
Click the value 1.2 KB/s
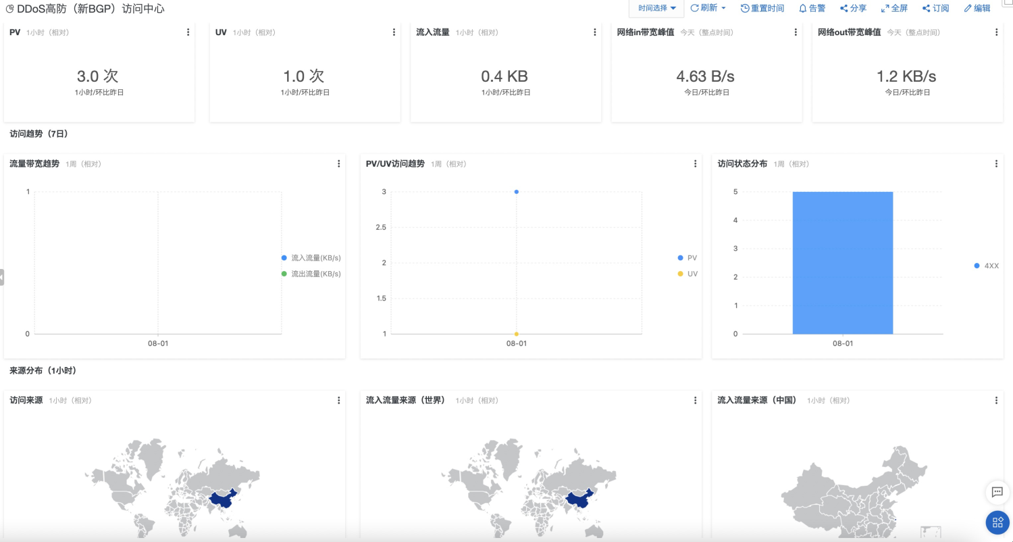pyautogui.click(x=906, y=76)
